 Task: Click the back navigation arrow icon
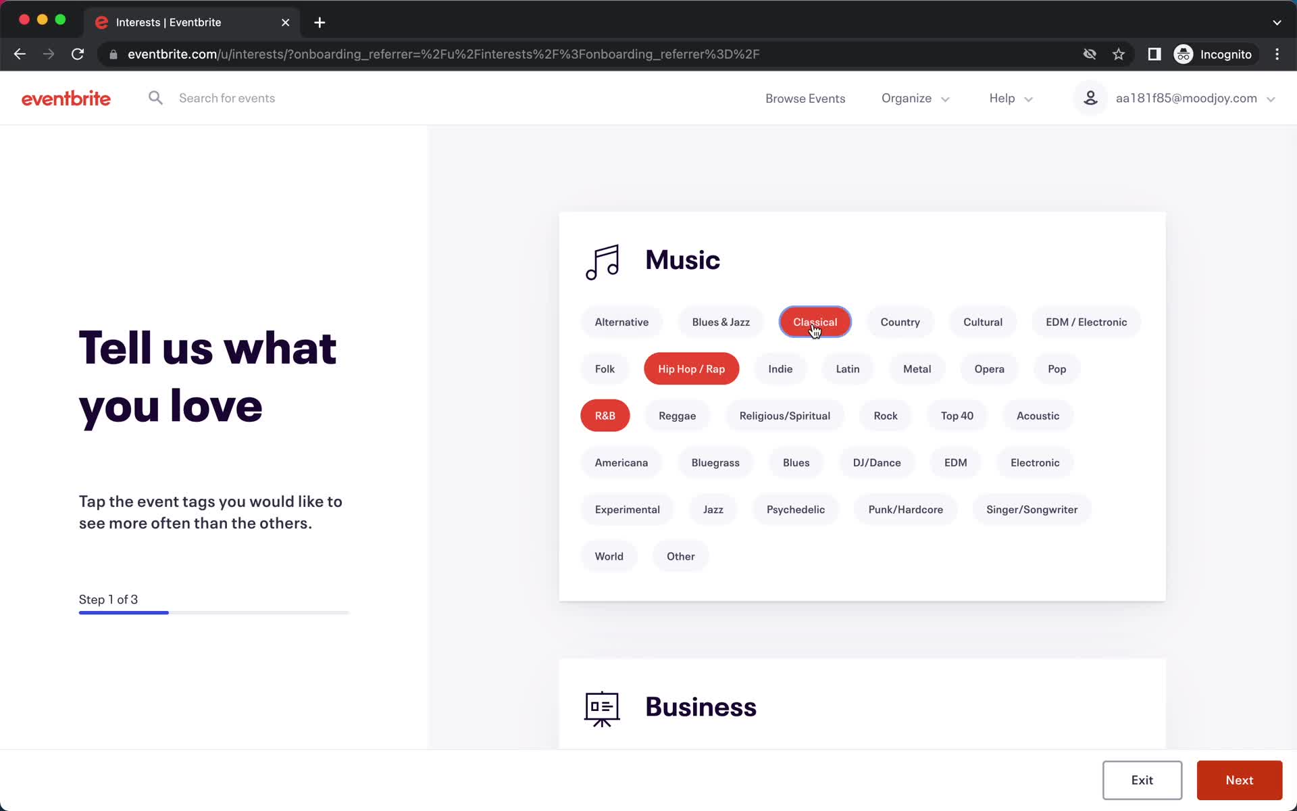[x=19, y=54]
